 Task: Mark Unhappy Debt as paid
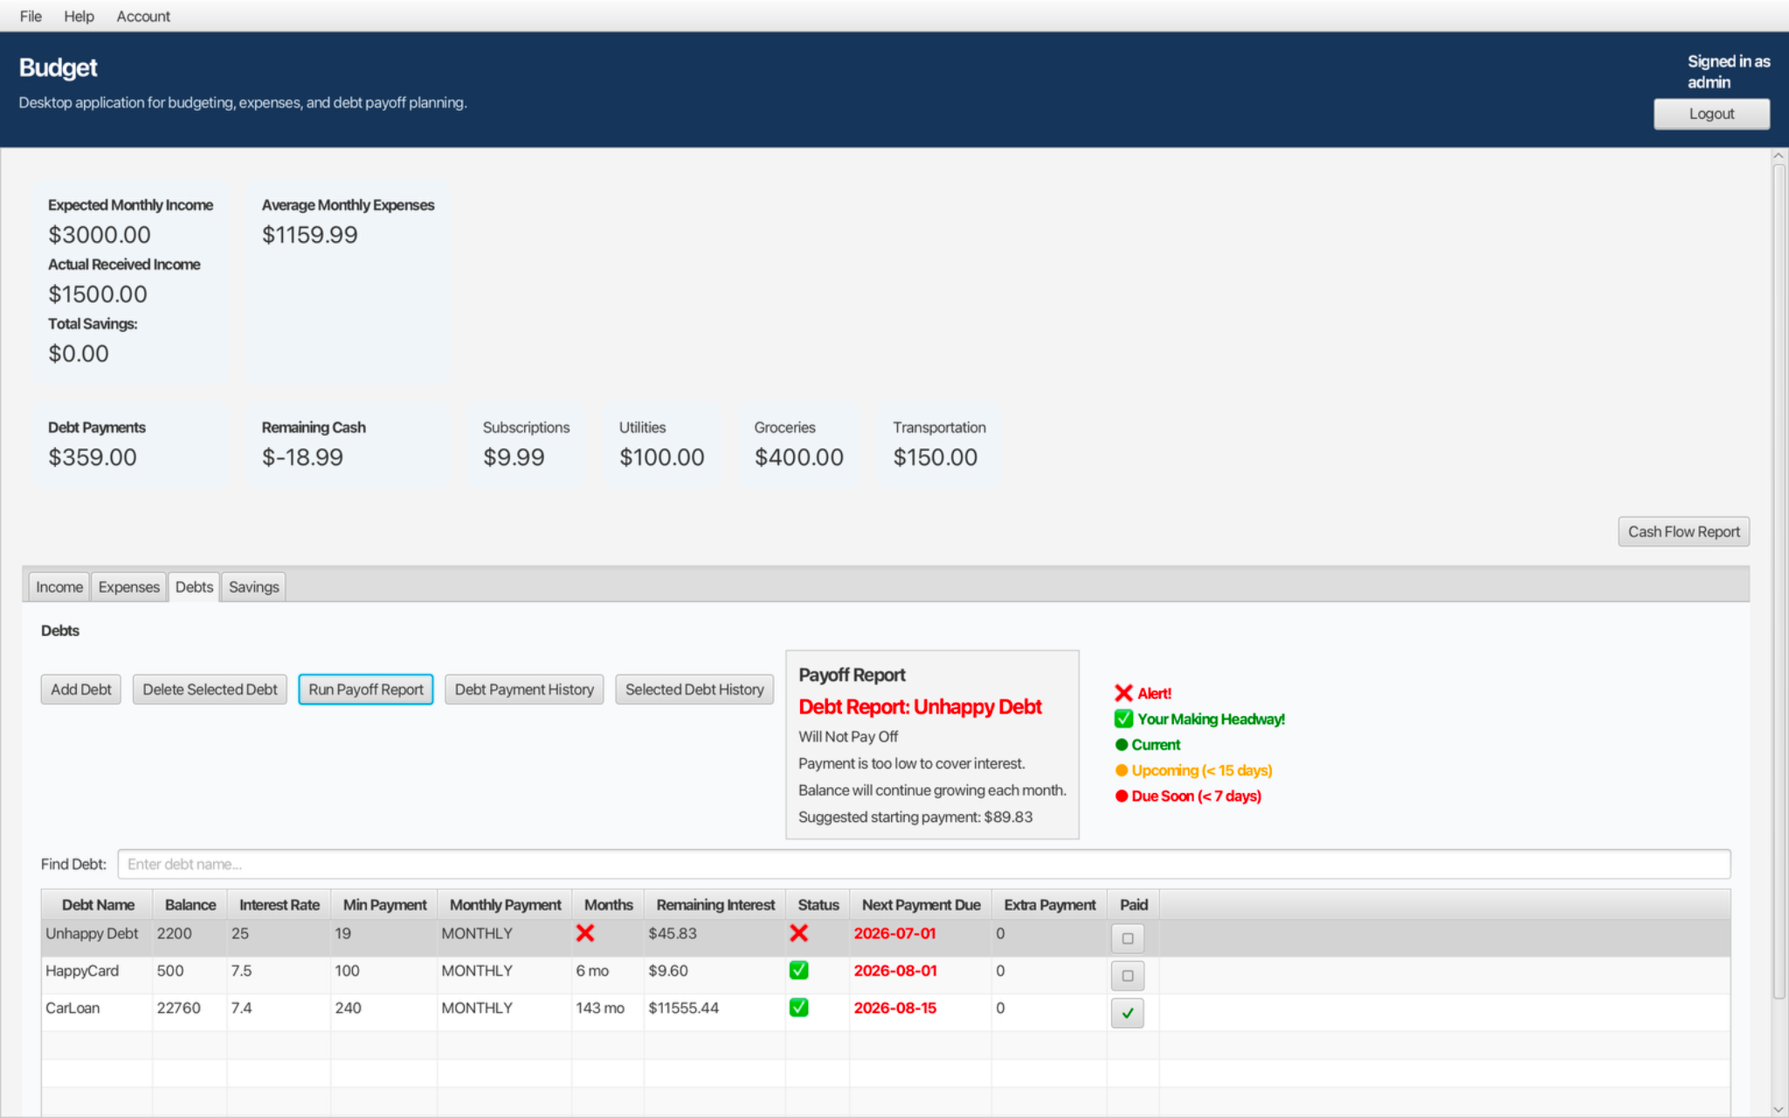1128,939
